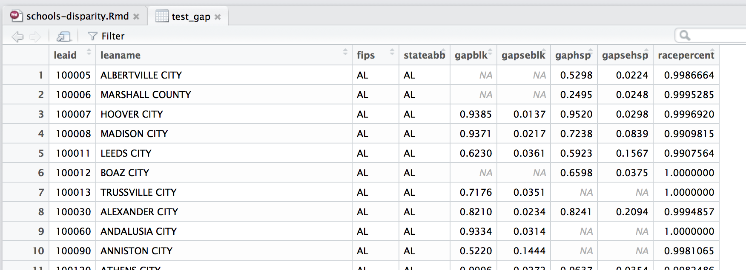
Task: Select LEEDS CITY cell
Action: [224, 153]
